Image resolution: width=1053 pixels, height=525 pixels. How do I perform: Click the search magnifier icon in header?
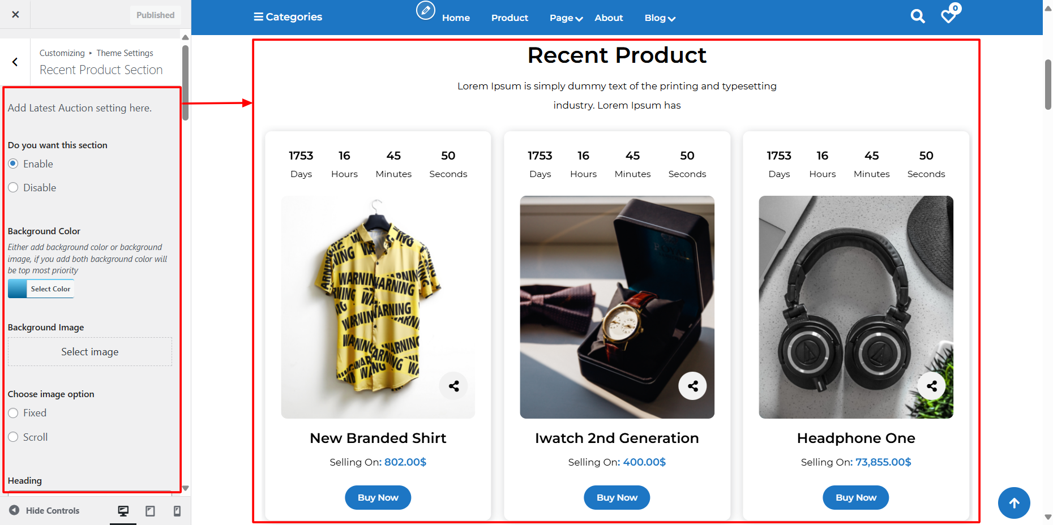tap(918, 16)
